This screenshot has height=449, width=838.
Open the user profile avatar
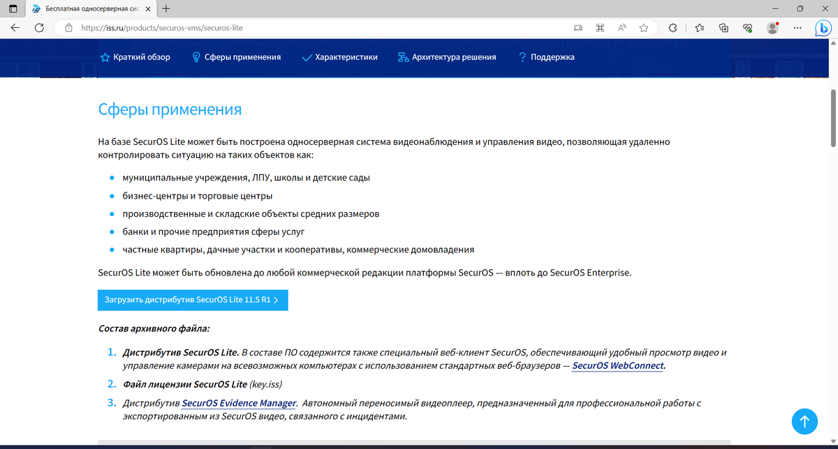(772, 29)
